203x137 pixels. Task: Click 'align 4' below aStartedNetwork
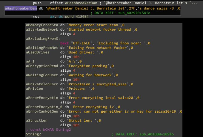tap(67, 34)
